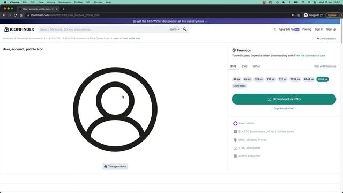Open the shopping cart icon

click(274, 29)
